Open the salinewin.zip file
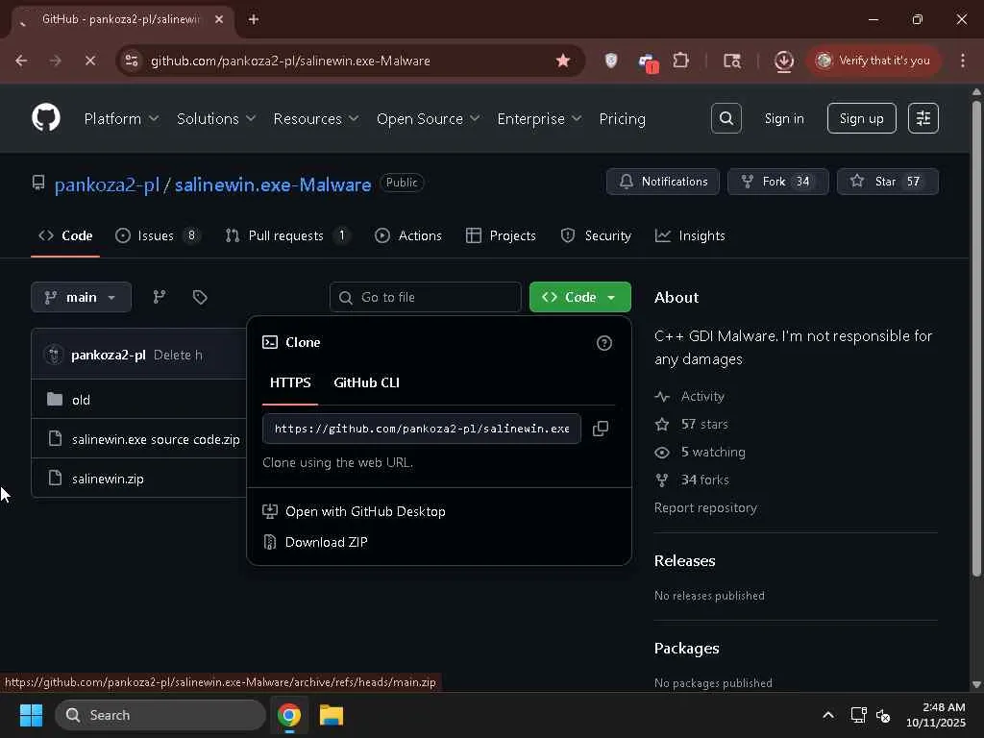 (108, 479)
